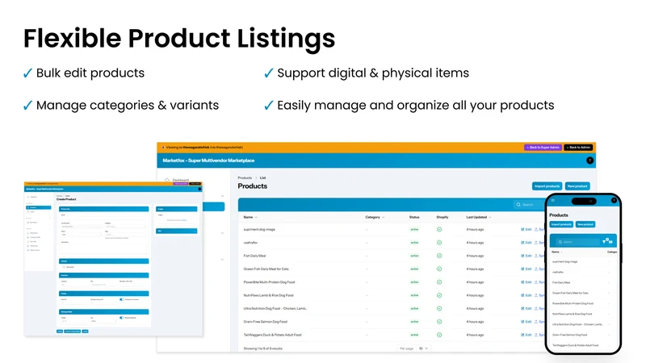Click Shopify check for NutriPaws Lamb & Rice
The image size is (646, 363).
tap(439, 295)
